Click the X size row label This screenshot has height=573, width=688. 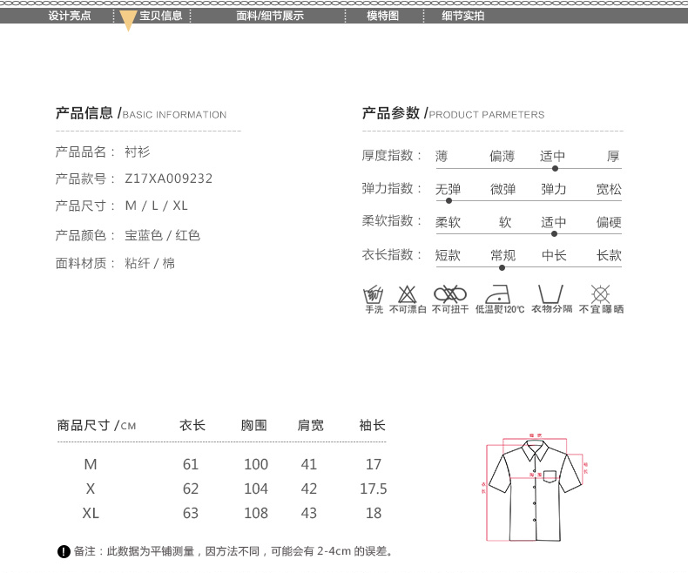pyautogui.click(x=91, y=489)
